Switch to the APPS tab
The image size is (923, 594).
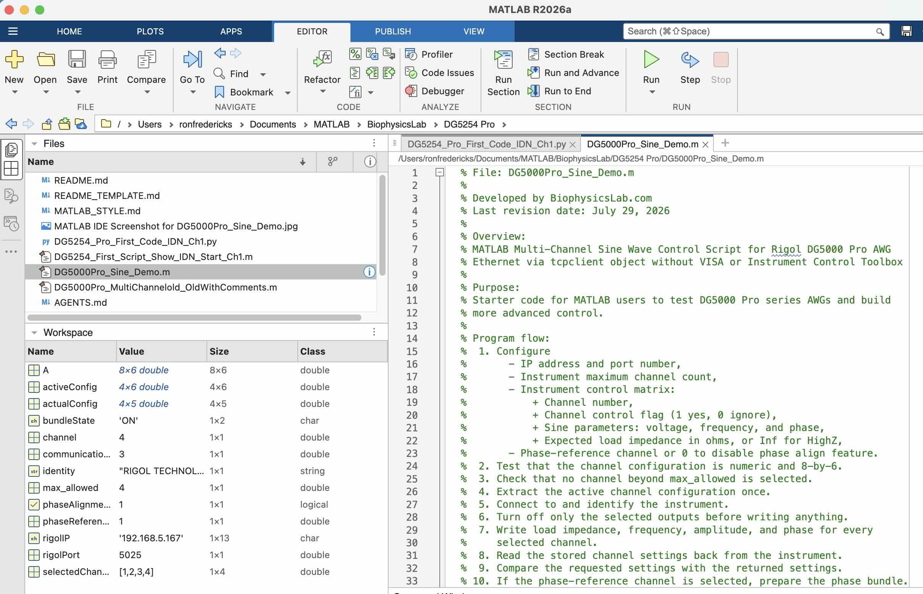(x=231, y=31)
